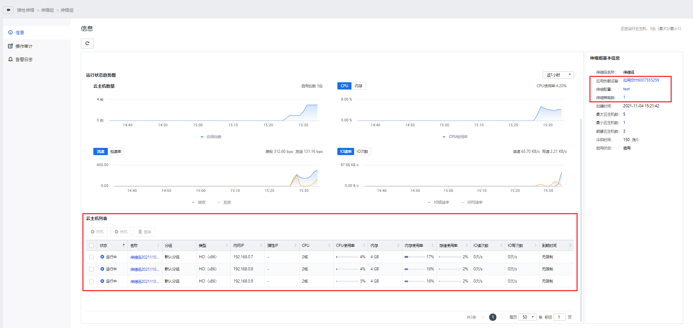Click storage usage bar of 192.168.0.9

(x=450, y=281)
